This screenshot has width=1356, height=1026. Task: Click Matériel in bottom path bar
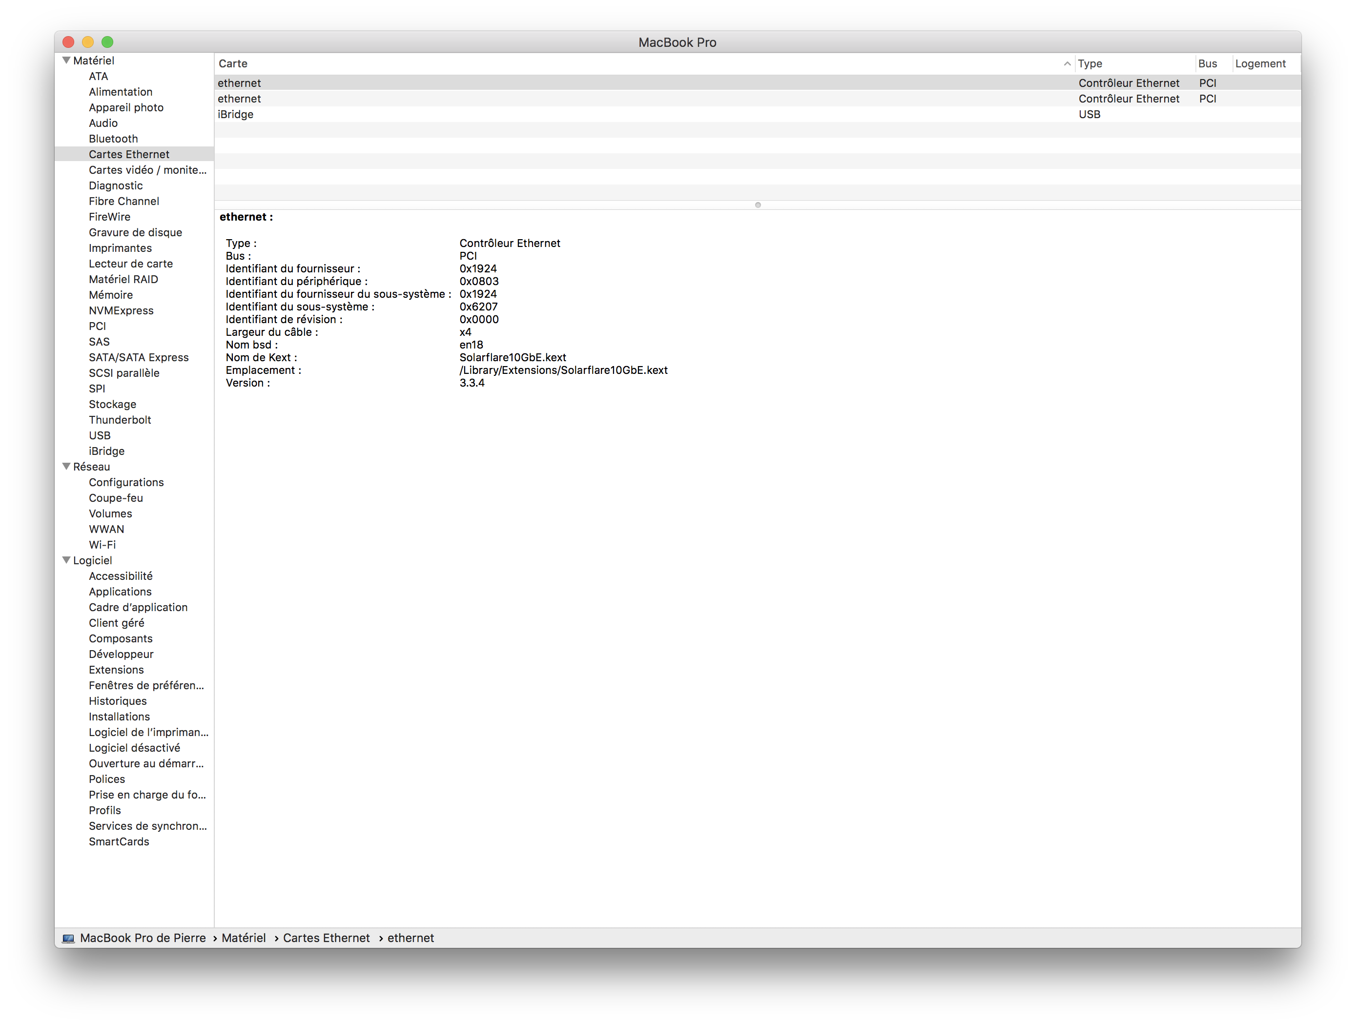click(x=244, y=938)
